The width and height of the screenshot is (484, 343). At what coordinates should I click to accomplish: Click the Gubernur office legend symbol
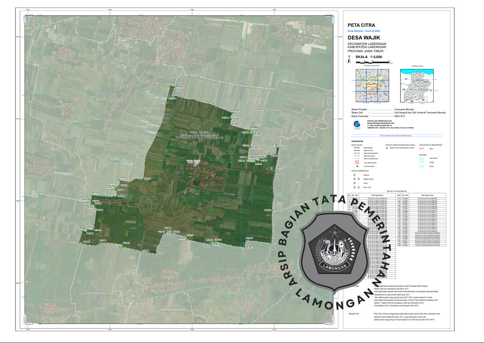point(354,174)
